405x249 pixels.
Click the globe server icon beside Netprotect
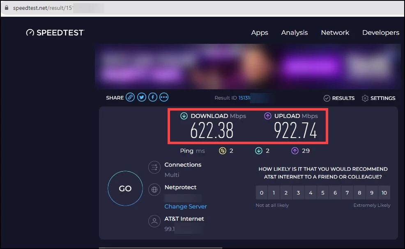(x=154, y=190)
